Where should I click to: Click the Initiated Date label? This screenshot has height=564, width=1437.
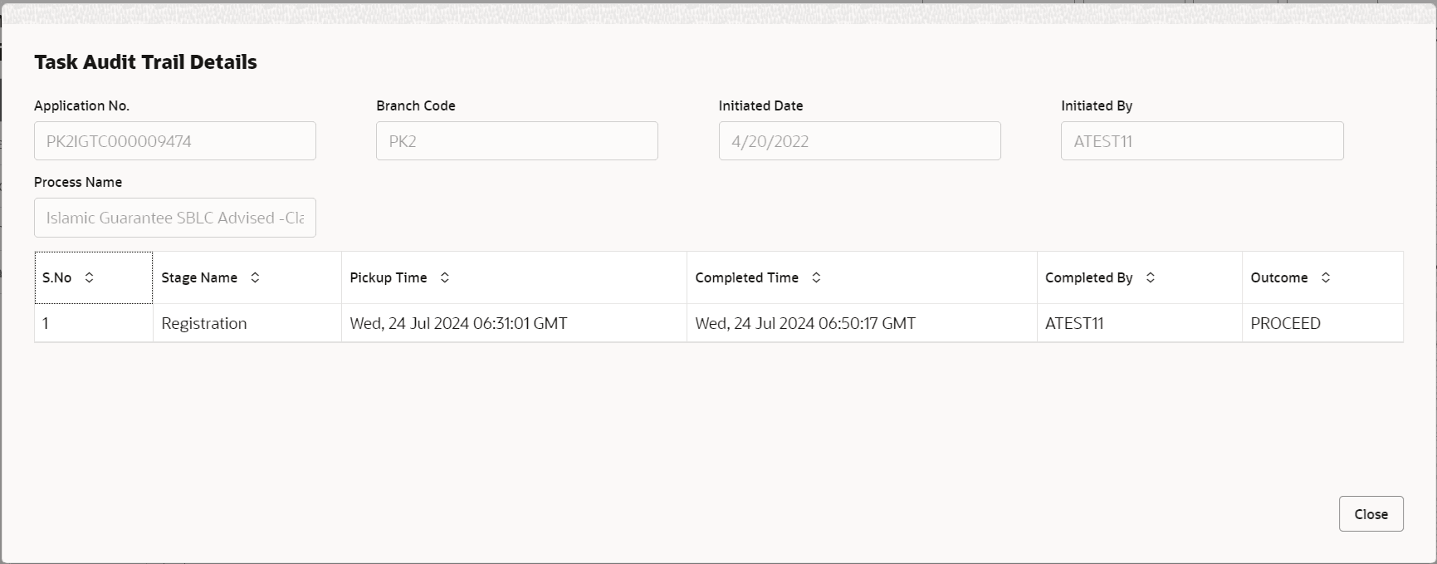point(761,105)
